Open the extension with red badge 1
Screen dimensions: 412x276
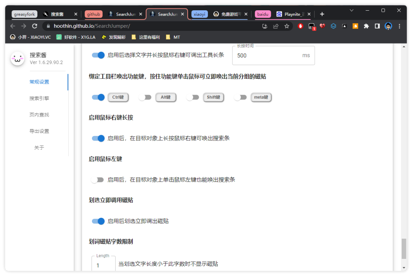point(312,26)
